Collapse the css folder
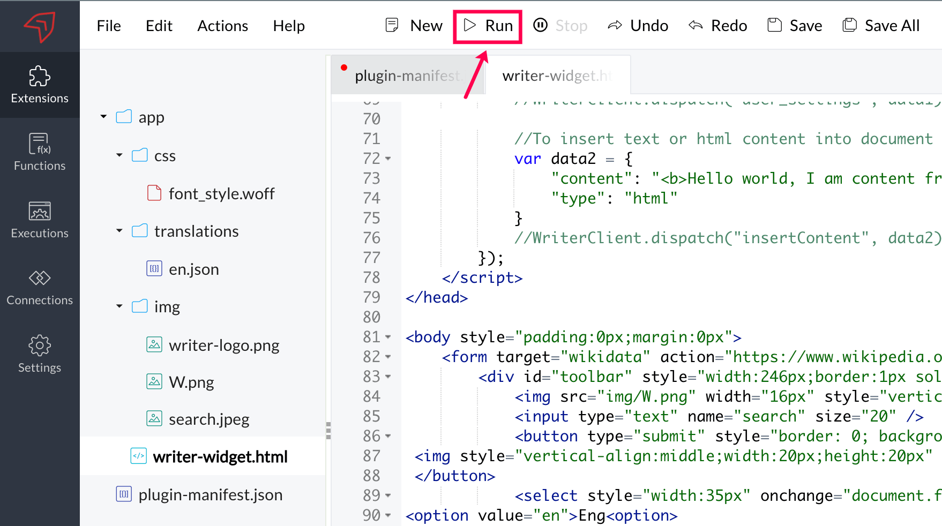 pyautogui.click(x=119, y=155)
